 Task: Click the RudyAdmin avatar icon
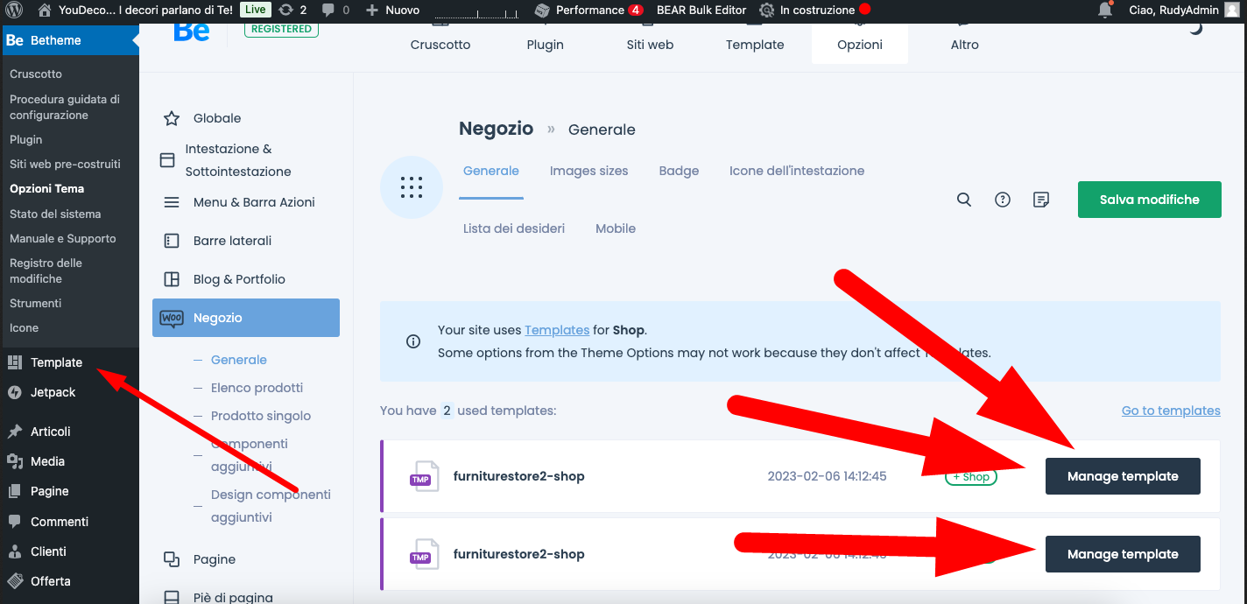tap(1232, 10)
